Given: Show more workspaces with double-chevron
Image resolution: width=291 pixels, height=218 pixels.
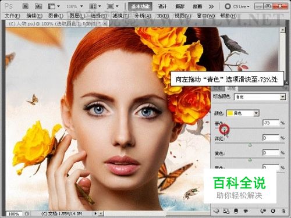Looking at the screenshot, I should click(x=211, y=6).
